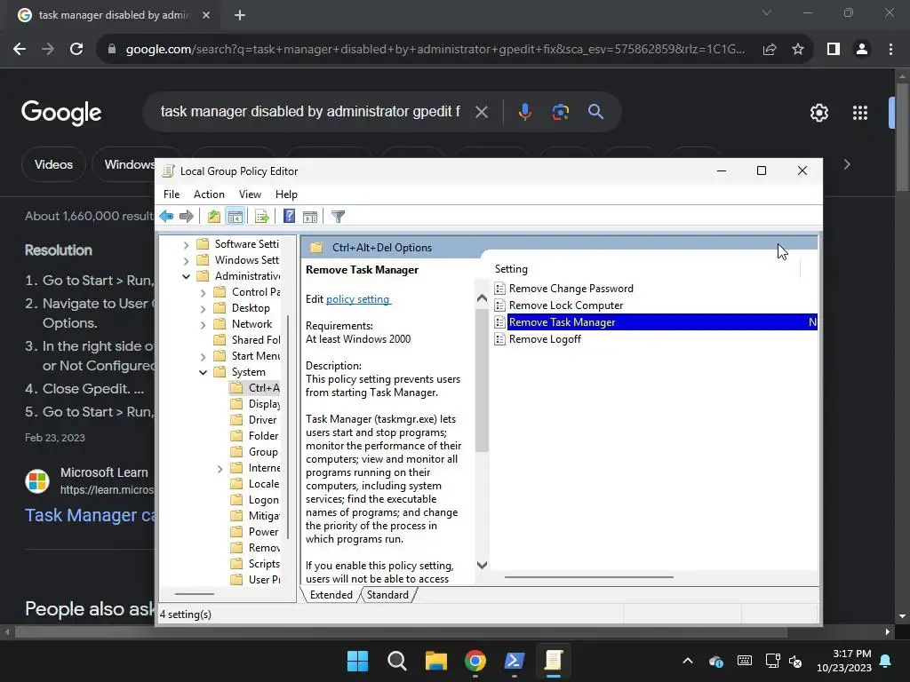Screen dimensions: 910x682
Task: Click the Remove Change Password policy icon
Action: coord(499,289)
